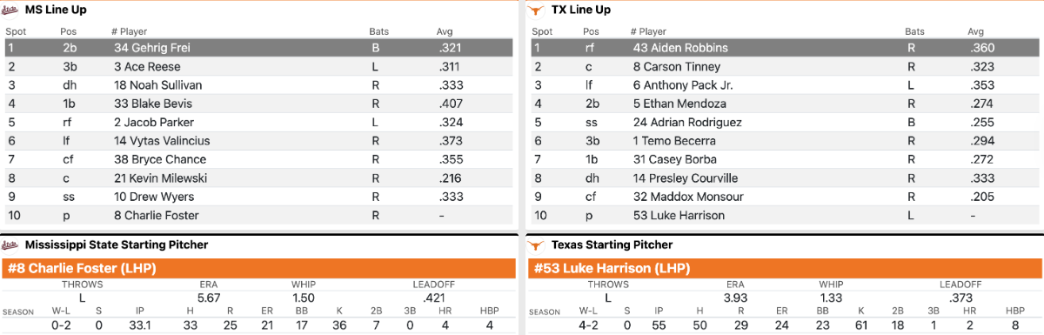Click Longhorn logo next to Texas Starting Pitcher
1044x335 pixels.
[x=535, y=245]
